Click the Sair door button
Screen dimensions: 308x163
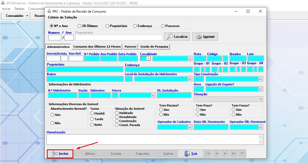pos(191,154)
